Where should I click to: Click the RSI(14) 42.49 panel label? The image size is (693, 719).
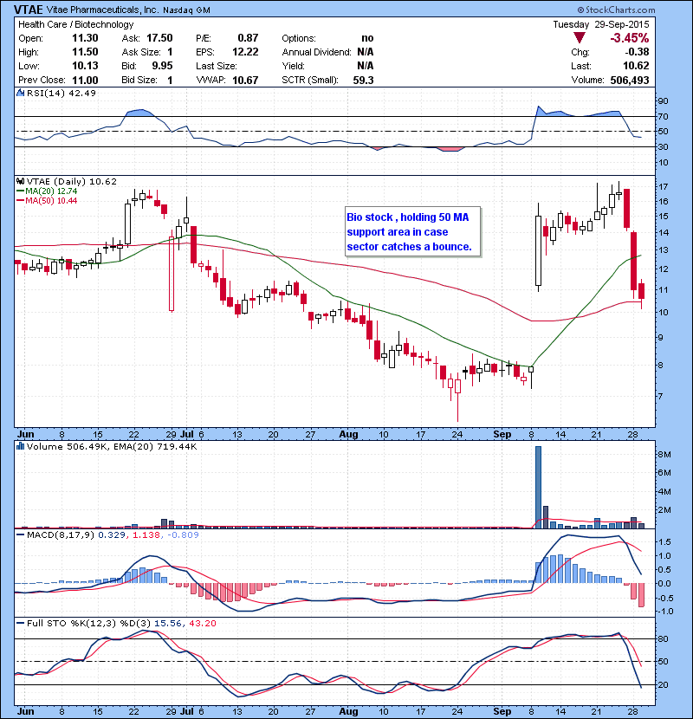(x=62, y=93)
